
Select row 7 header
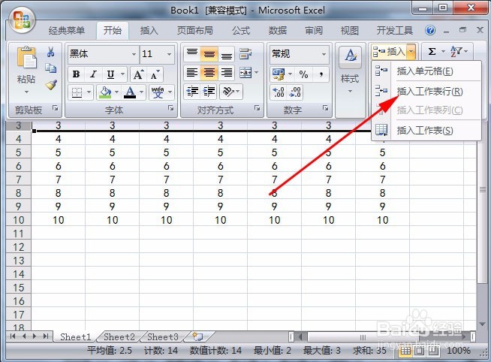click(19, 179)
